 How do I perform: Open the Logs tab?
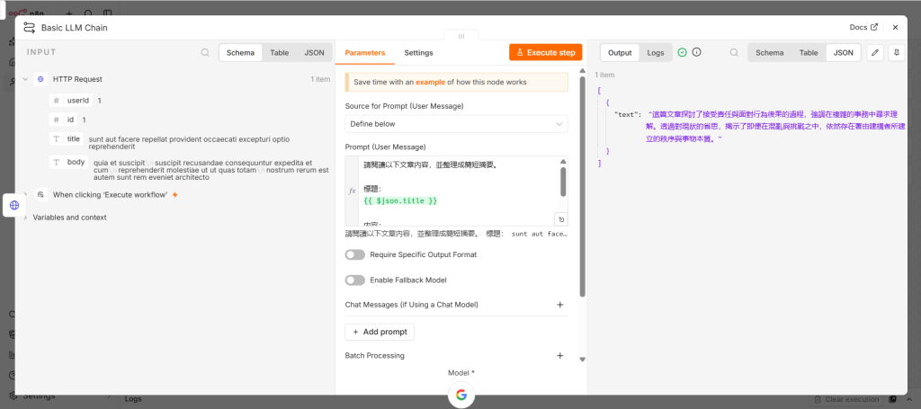click(656, 52)
